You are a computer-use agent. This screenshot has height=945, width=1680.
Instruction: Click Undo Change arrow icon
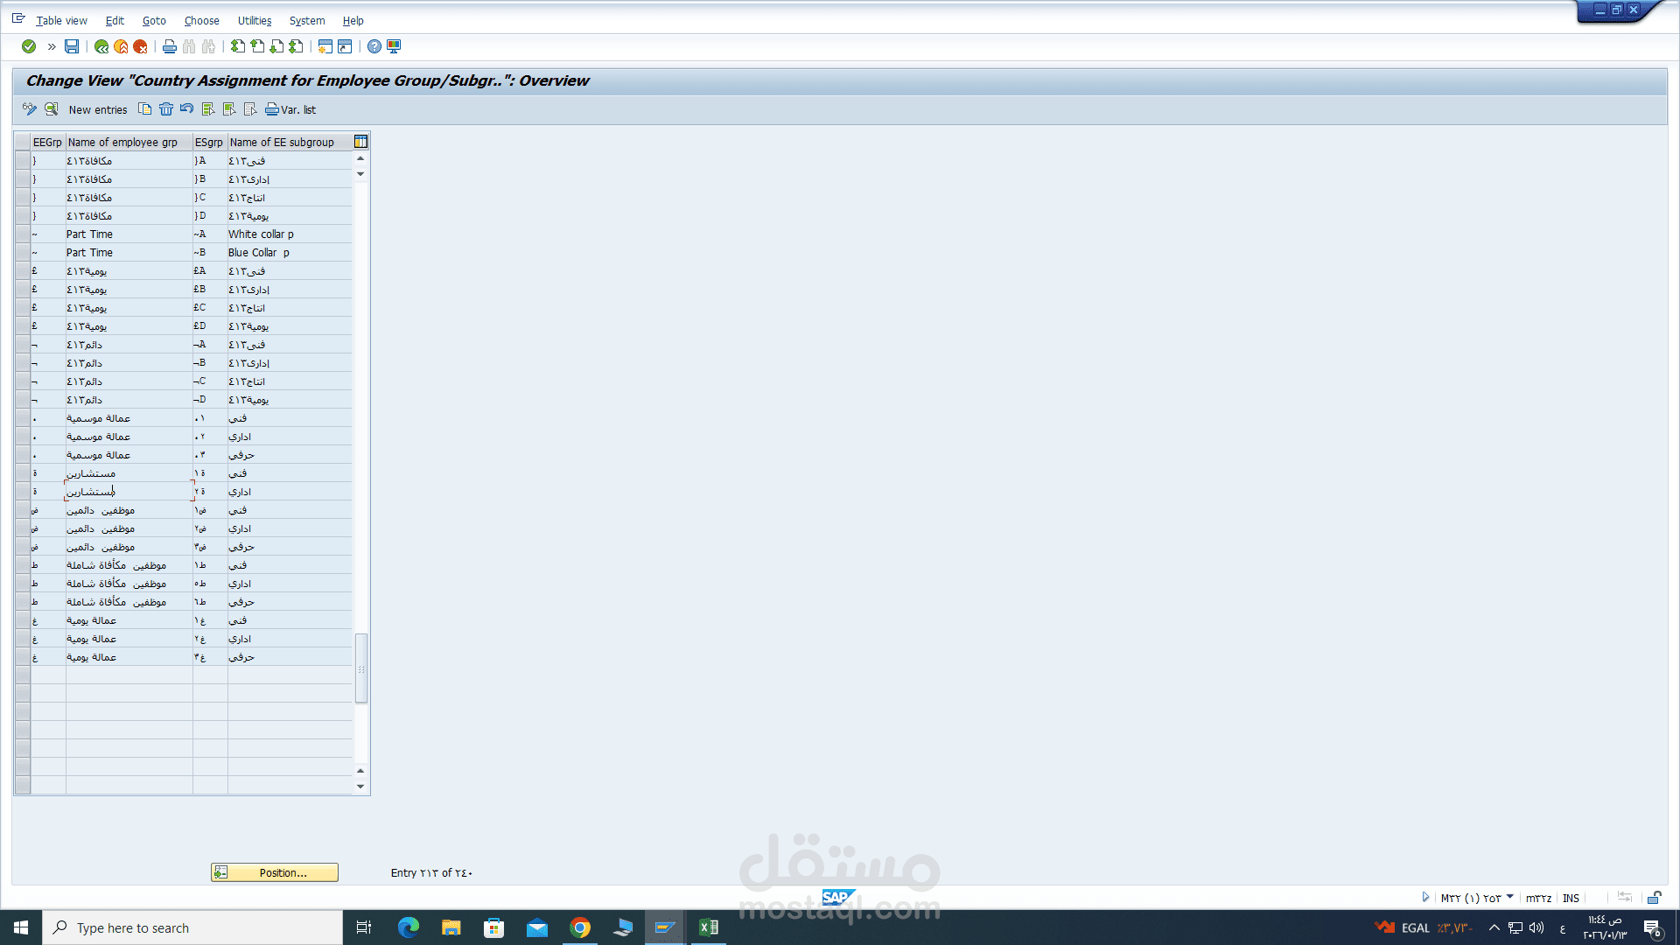(x=186, y=109)
